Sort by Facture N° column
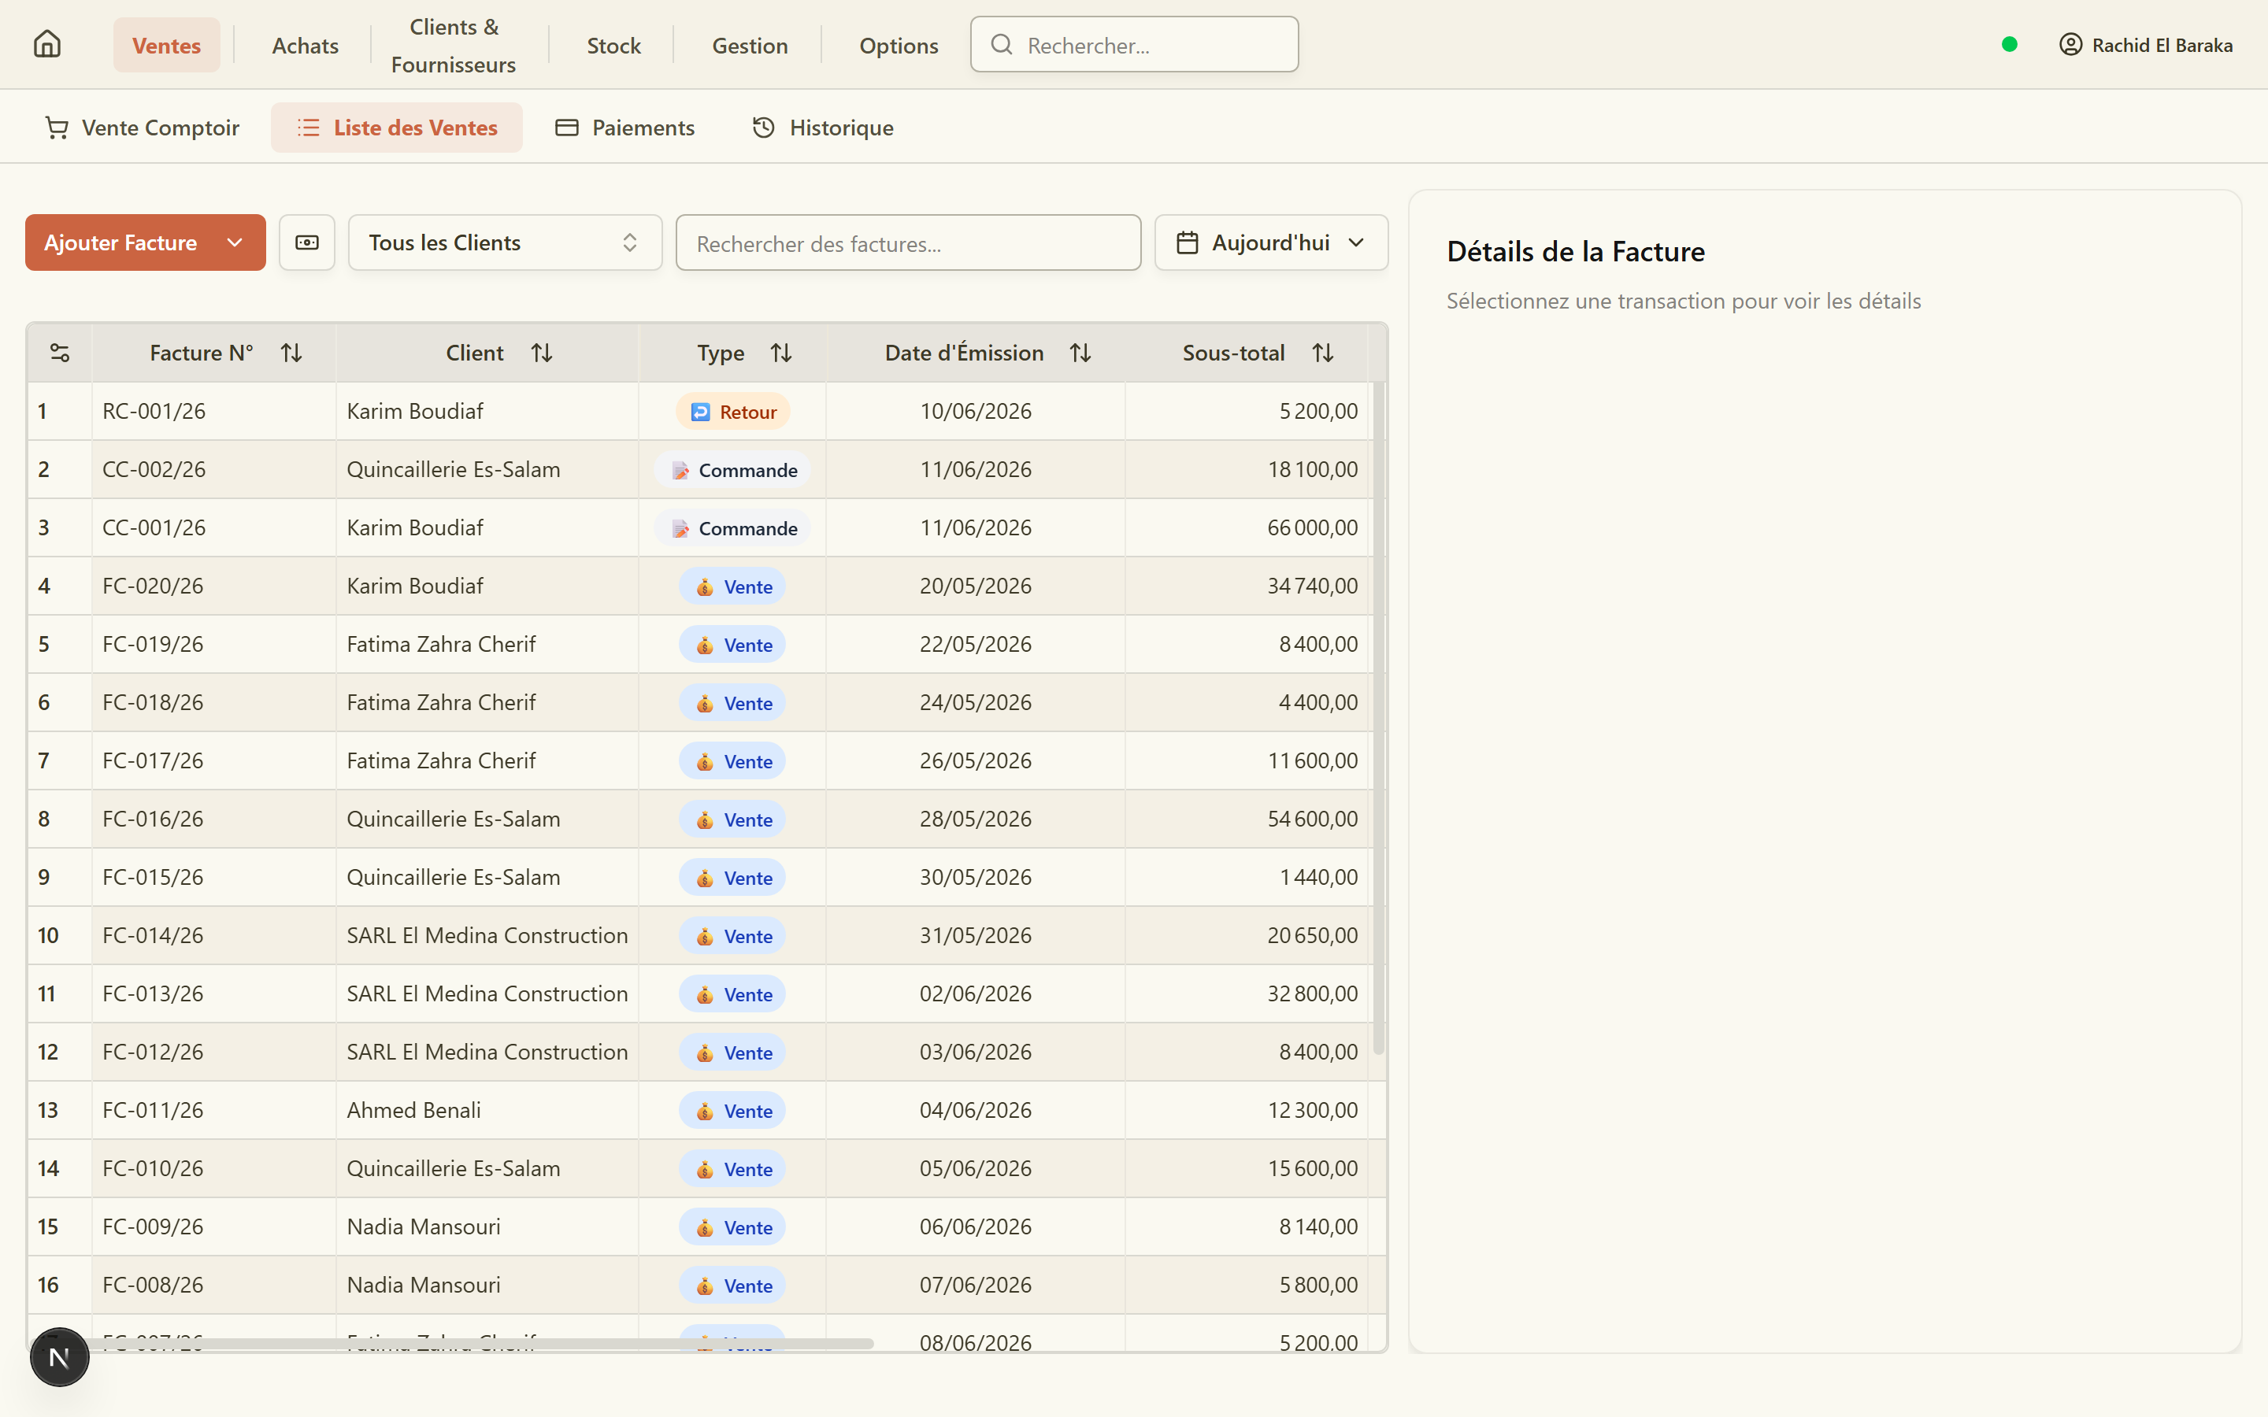This screenshot has height=1417, width=2268. [291, 353]
